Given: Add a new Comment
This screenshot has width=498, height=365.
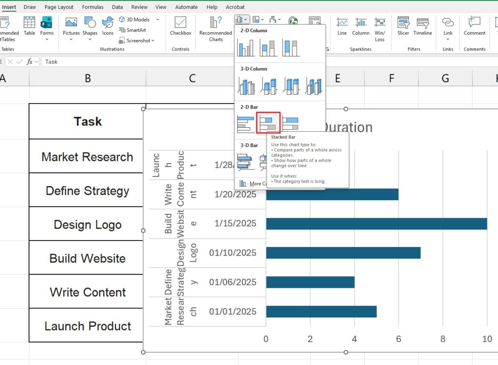Looking at the screenshot, I should coord(474,27).
